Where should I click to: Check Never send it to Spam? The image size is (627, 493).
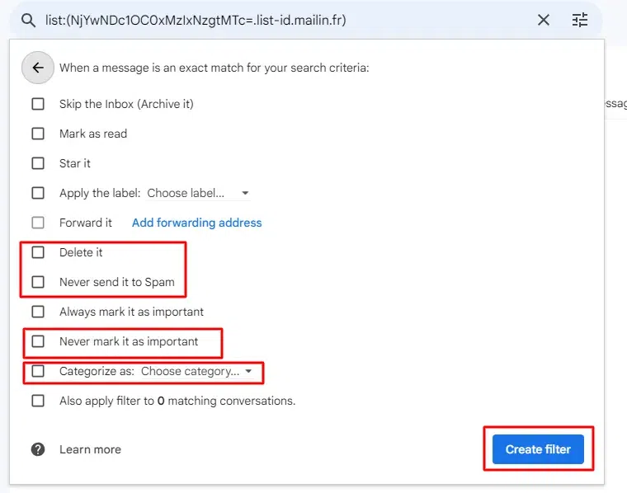click(38, 282)
